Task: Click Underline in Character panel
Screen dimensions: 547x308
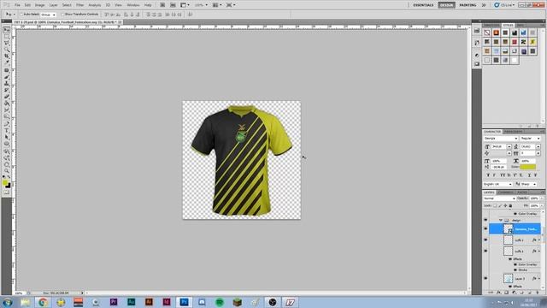Action: click(529, 175)
